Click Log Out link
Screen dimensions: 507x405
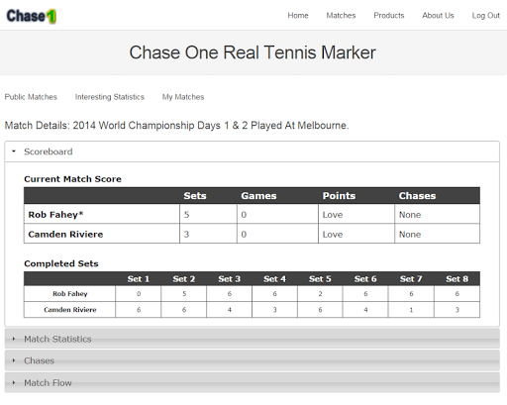(485, 16)
